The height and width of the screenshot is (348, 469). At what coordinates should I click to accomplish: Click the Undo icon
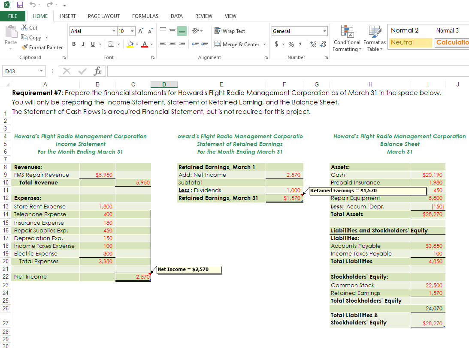33,5
